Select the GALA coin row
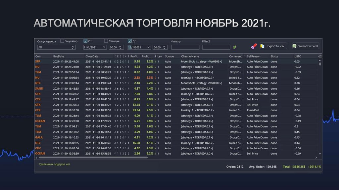The width and height of the screenshot is (339, 190). [x=176, y=137]
